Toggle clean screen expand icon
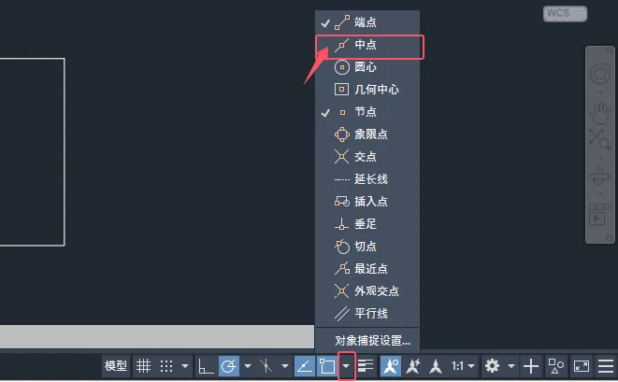Viewport: 618px width, 382px height. click(582, 366)
